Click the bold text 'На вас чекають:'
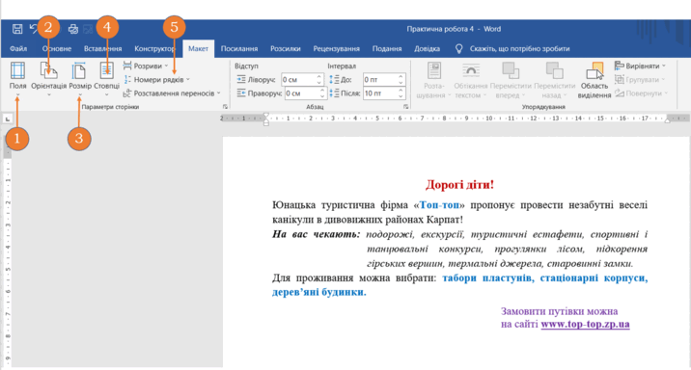Screen dimensions: 691x370 click(x=316, y=234)
